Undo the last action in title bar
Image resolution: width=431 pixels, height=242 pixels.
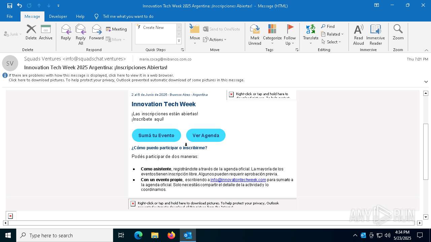20,6
